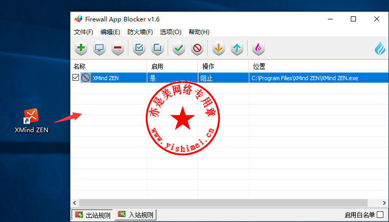Click the horizontal scrollbar thumb

(x=223, y=203)
